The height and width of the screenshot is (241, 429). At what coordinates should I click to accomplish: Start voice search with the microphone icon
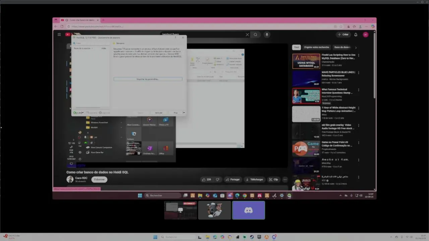point(267,34)
